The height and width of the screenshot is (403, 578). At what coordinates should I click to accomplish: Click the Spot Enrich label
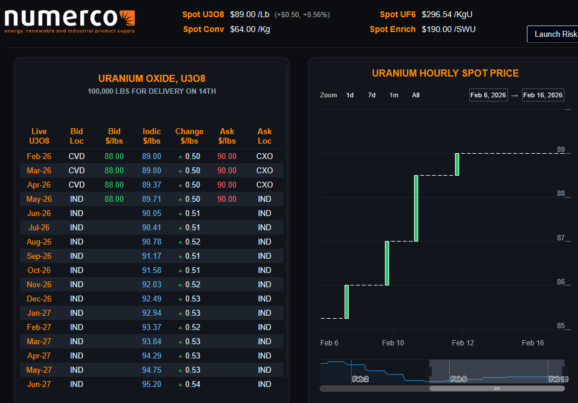pyautogui.click(x=393, y=29)
